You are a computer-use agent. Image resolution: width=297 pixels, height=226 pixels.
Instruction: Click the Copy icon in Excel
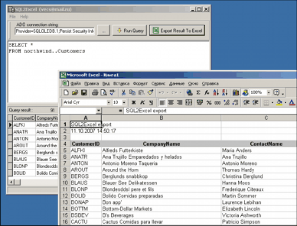pyautogui.click(x=132, y=92)
